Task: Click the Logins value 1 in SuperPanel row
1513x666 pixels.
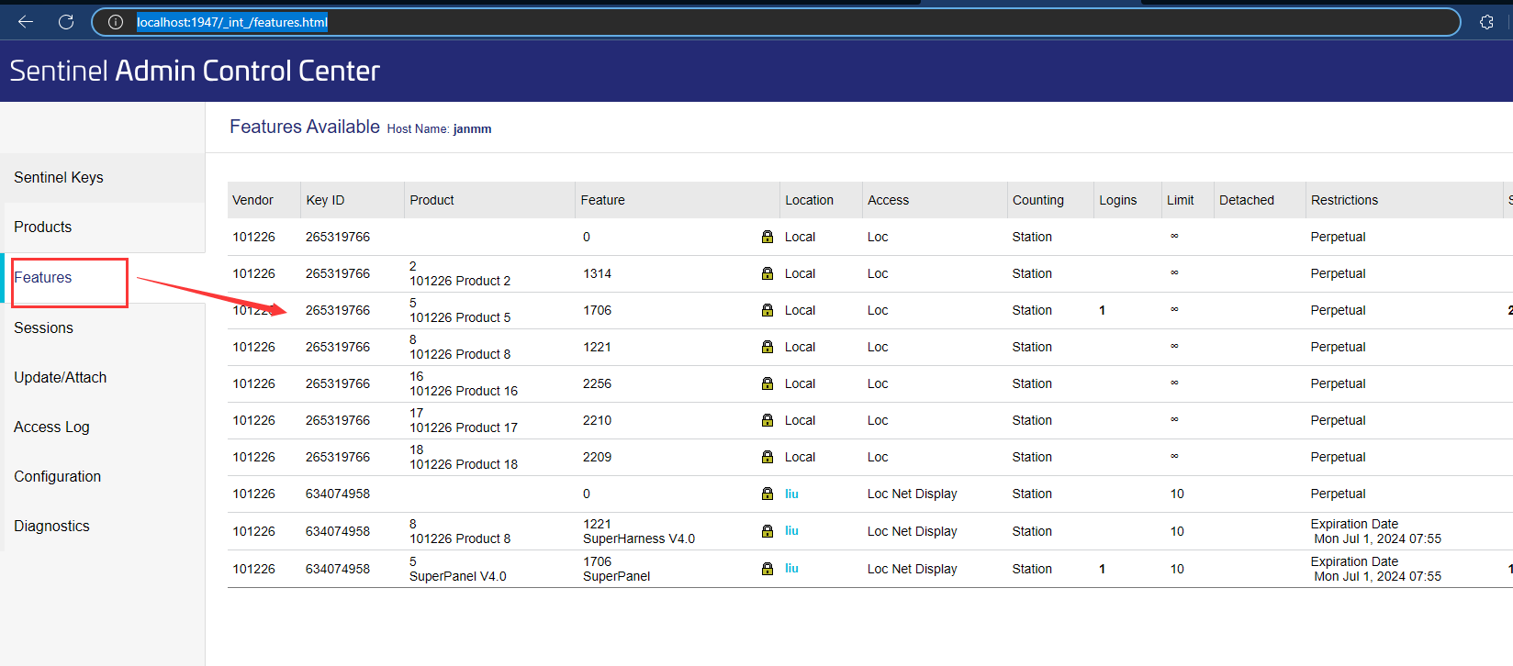Action: click(1103, 569)
